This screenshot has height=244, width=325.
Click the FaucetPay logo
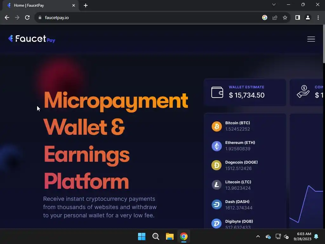tap(31, 39)
